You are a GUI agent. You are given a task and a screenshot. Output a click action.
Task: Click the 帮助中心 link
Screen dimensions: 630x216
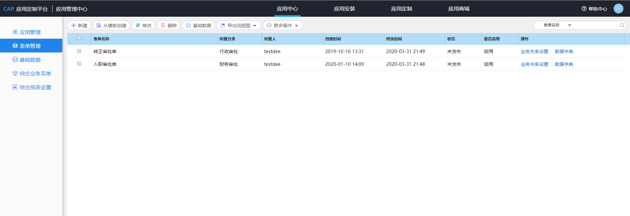coord(598,9)
